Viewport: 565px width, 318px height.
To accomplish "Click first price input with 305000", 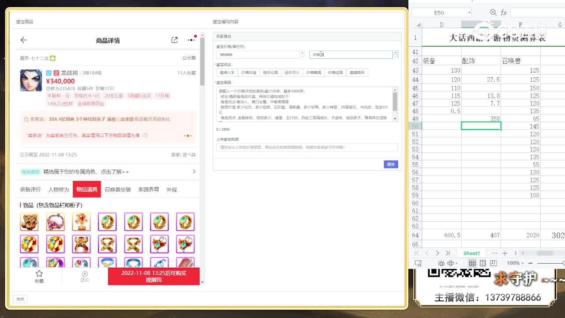I will coord(258,55).
